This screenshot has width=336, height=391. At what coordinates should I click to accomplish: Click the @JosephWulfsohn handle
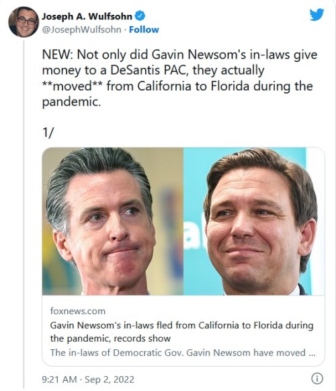pyautogui.click(x=82, y=30)
